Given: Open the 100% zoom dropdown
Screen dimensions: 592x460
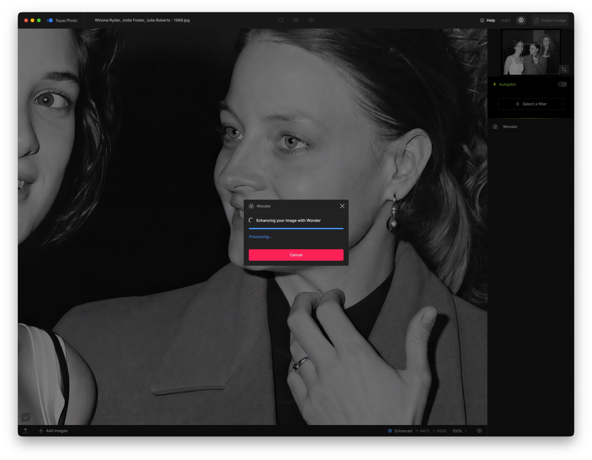Looking at the screenshot, I should click(460, 431).
